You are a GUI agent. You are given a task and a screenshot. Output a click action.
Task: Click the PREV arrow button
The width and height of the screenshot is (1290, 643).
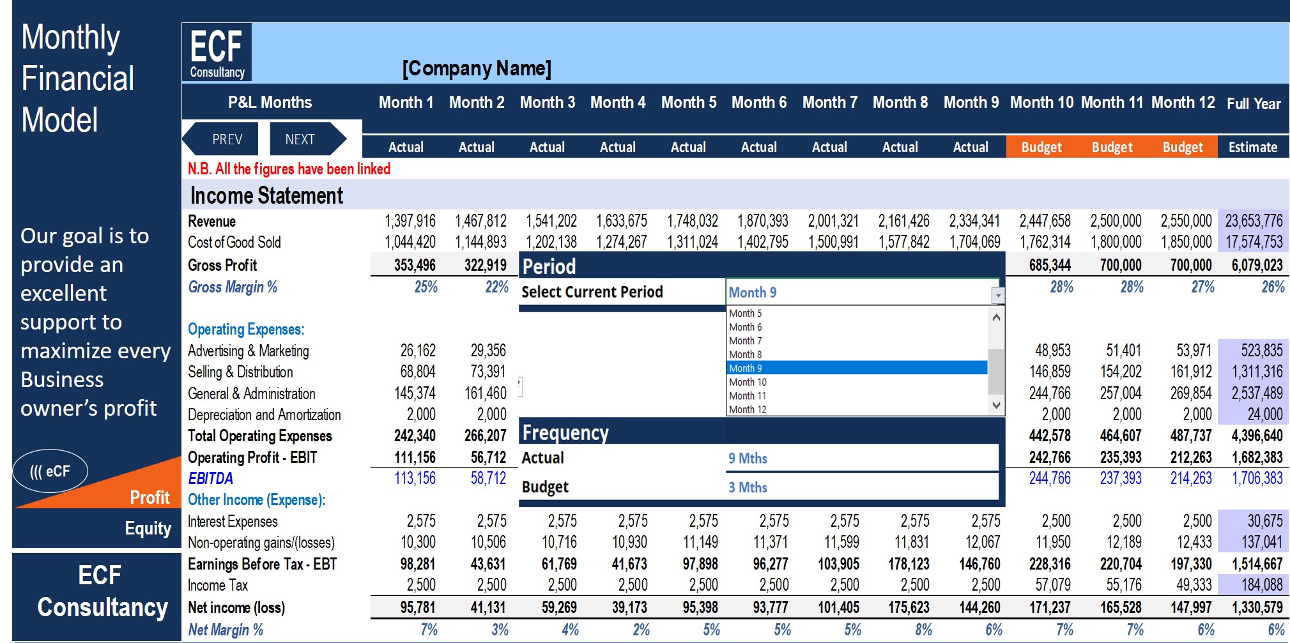221,139
